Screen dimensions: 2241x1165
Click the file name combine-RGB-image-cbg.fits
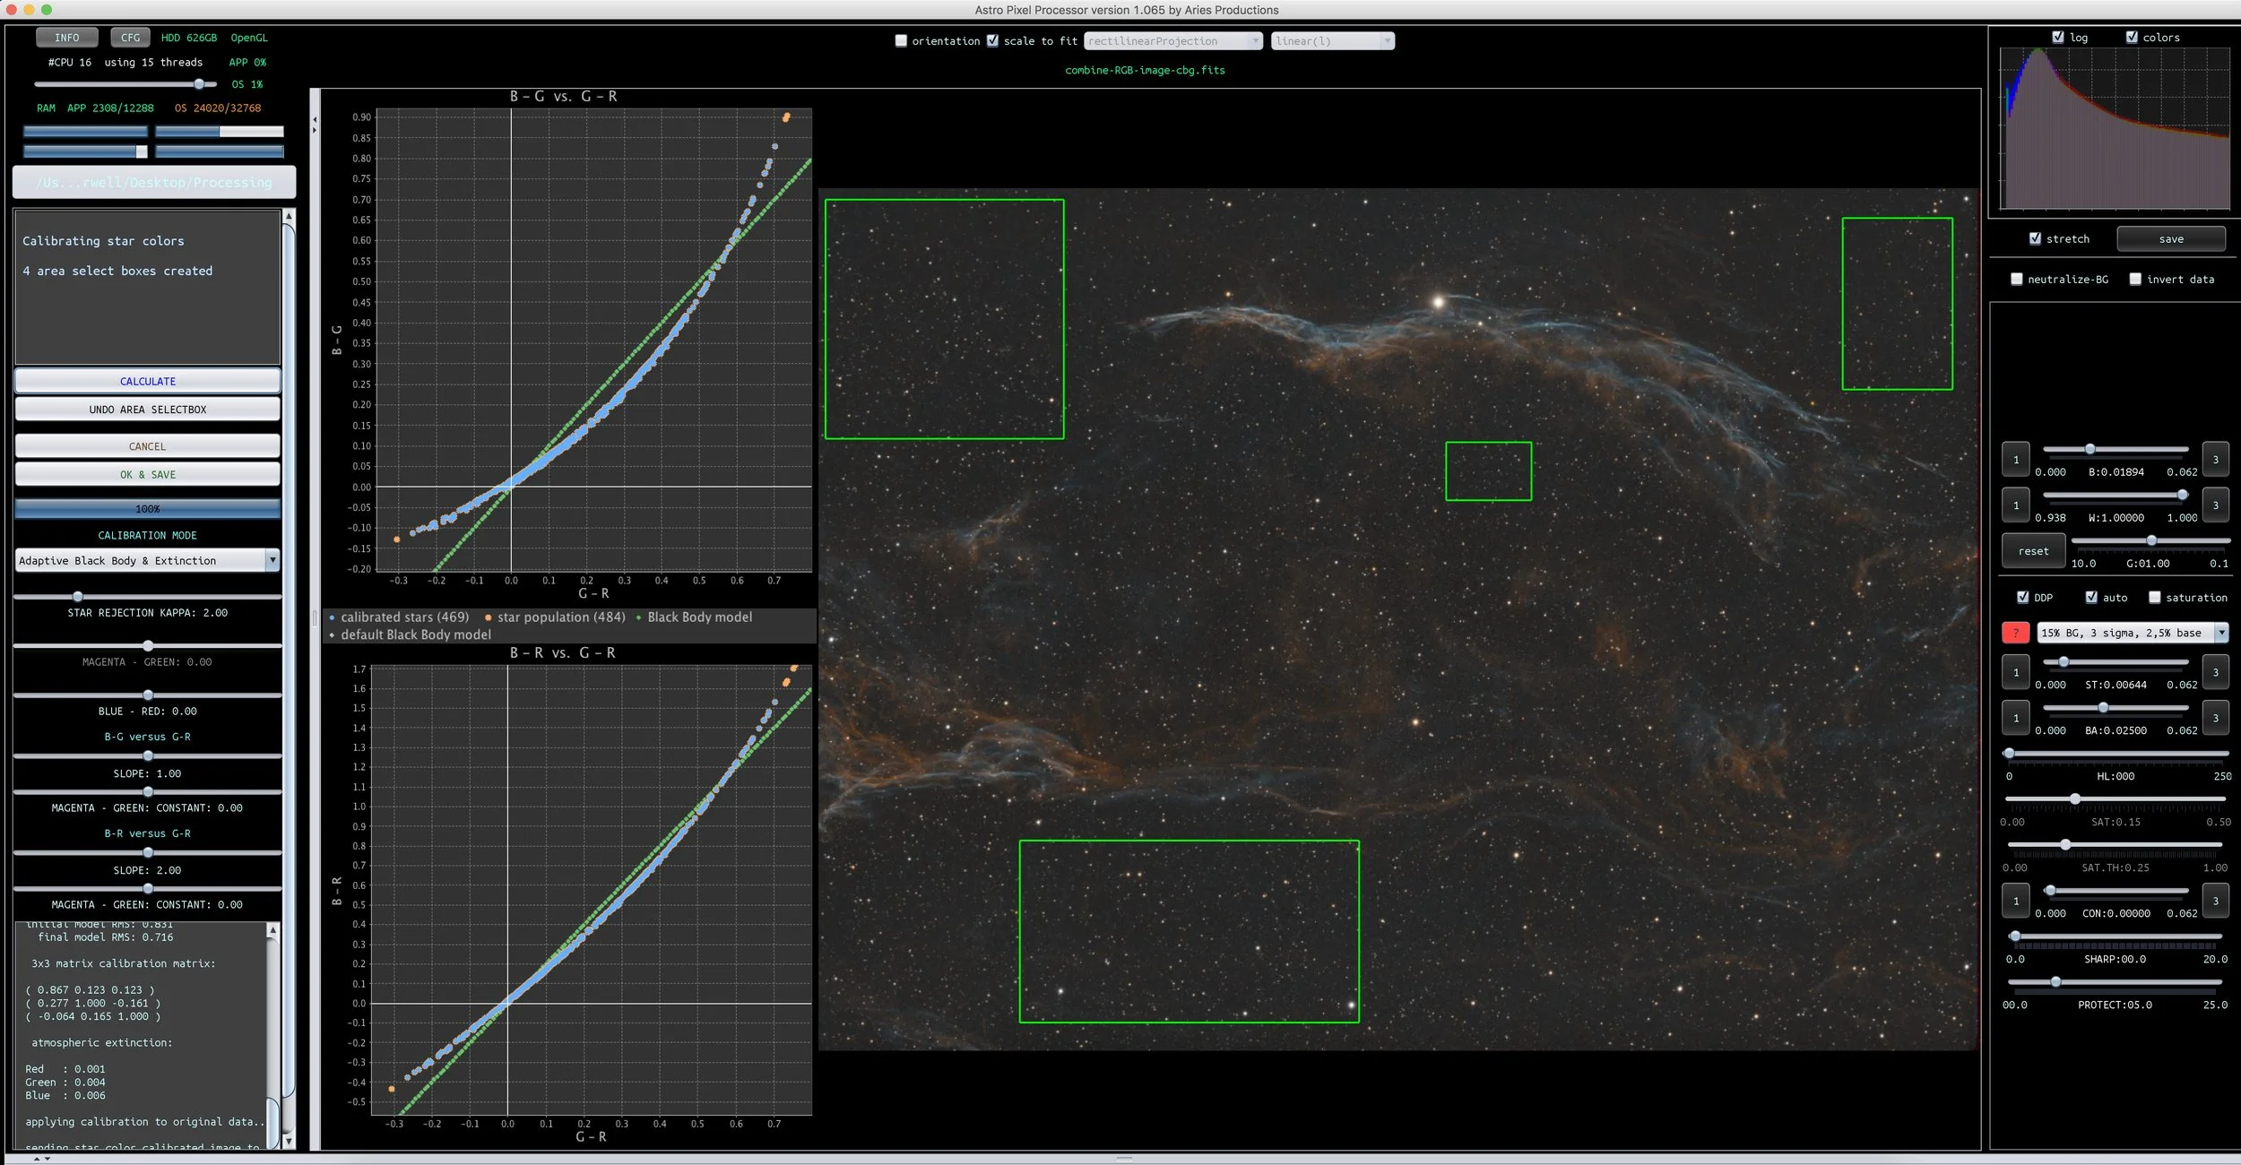pos(1145,70)
